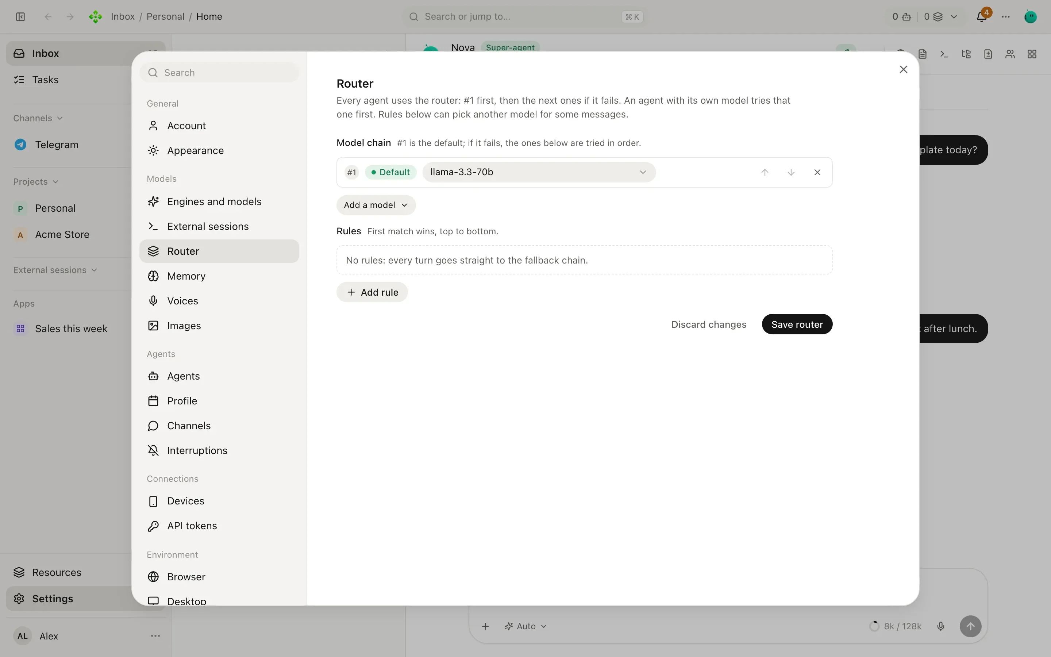Viewport: 1051px width, 657px height.
Task: Open Browser settings
Action: pyautogui.click(x=219, y=577)
